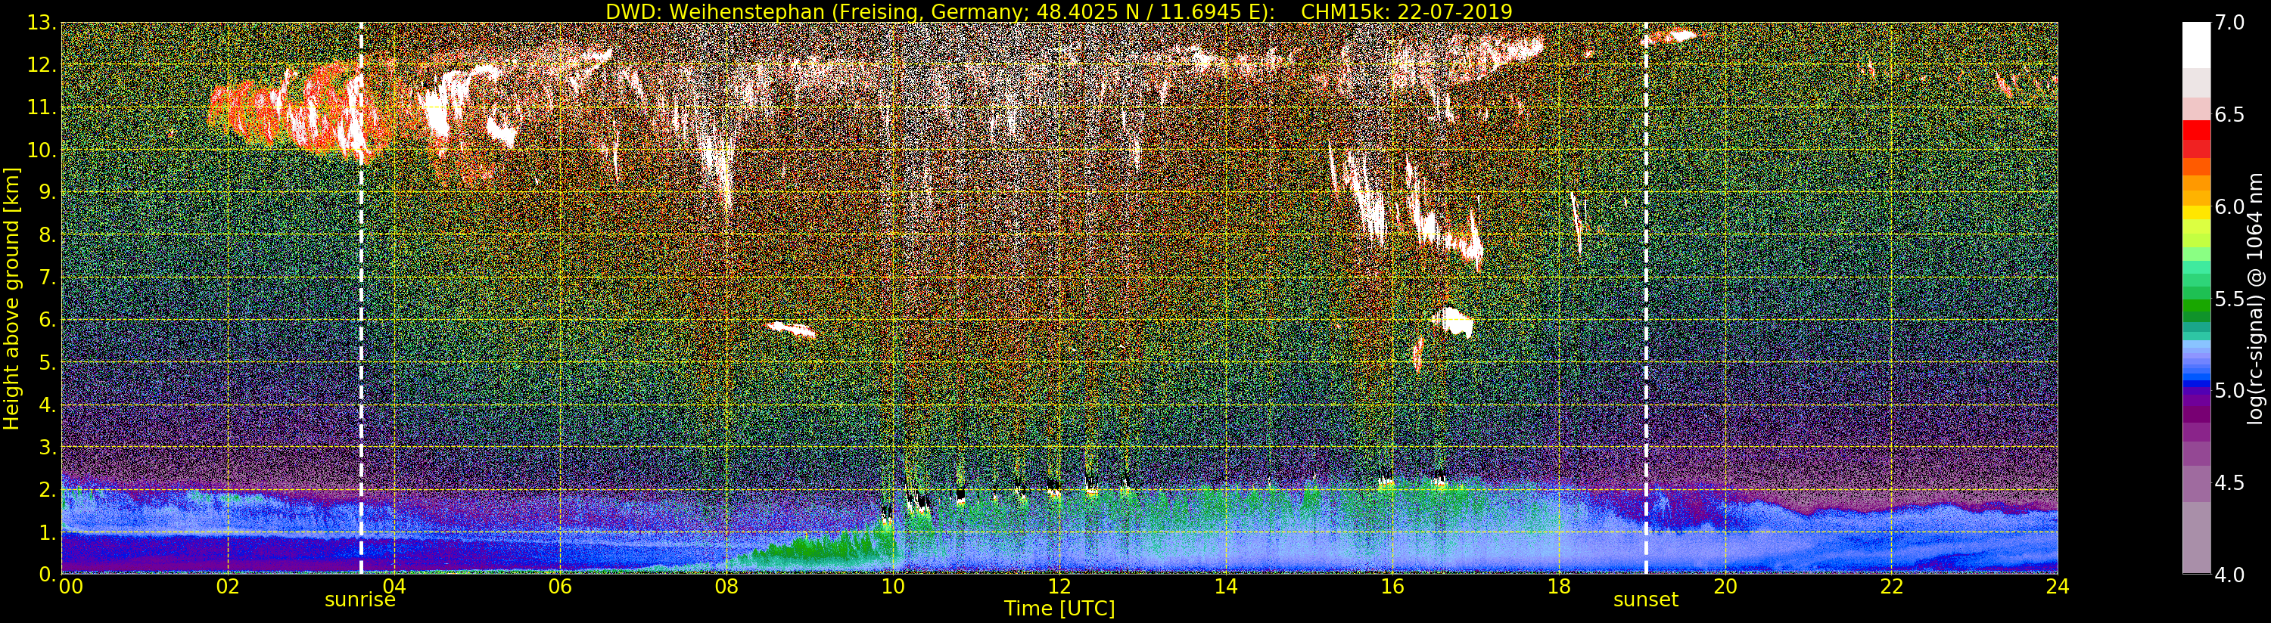Select the '12' tick on the time axis
Image resolution: width=2271 pixels, height=623 pixels.
1059,586
